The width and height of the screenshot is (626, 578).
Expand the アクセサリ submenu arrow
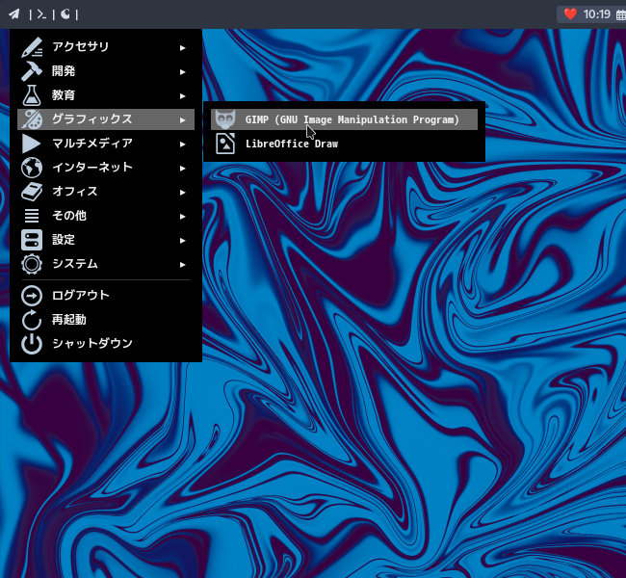point(182,48)
